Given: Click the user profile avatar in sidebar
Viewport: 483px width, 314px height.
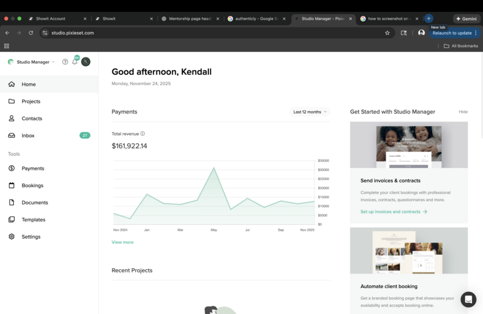Looking at the screenshot, I should click(x=86, y=62).
